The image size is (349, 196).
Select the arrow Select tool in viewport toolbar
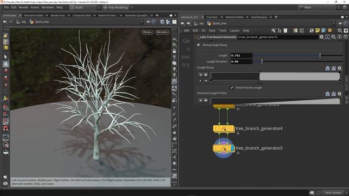pyautogui.click(x=6, y=57)
